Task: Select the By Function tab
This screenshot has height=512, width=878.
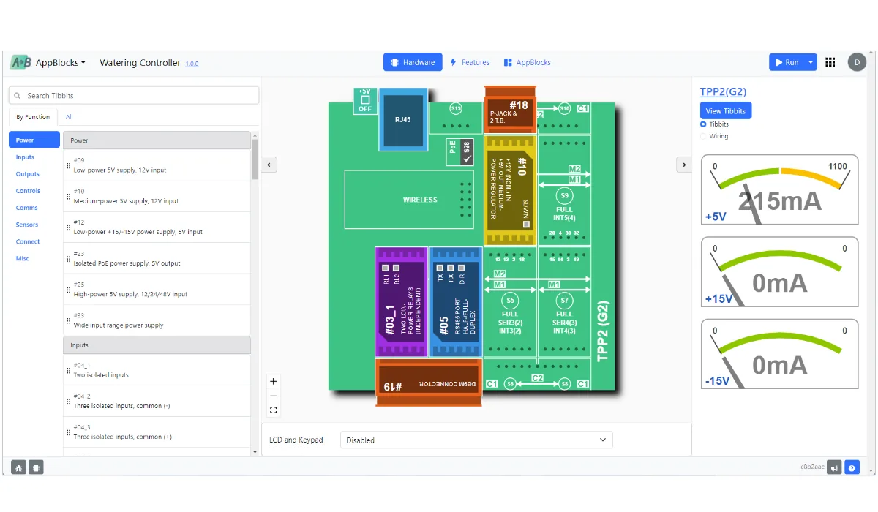Action: [x=33, y=117]
